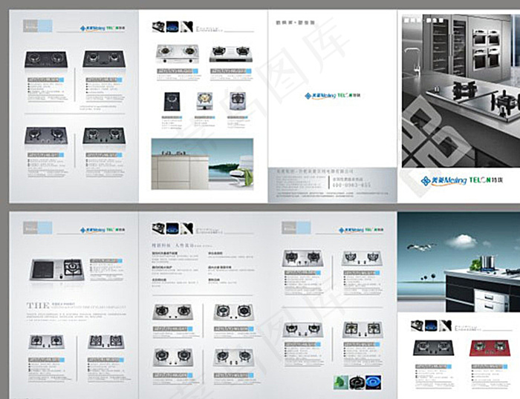Select the black single-burner stove image
The width and height of the screenshot is (520, 399).
[172, 102]
